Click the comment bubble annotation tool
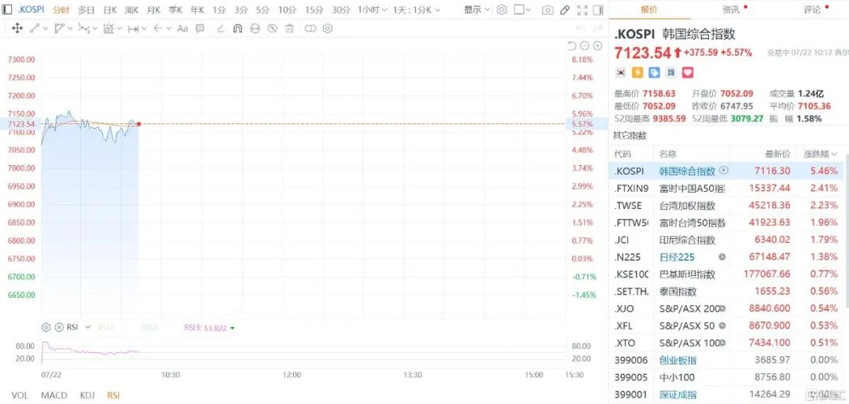This screenshot has height=404, width=849. pos(200,29)
